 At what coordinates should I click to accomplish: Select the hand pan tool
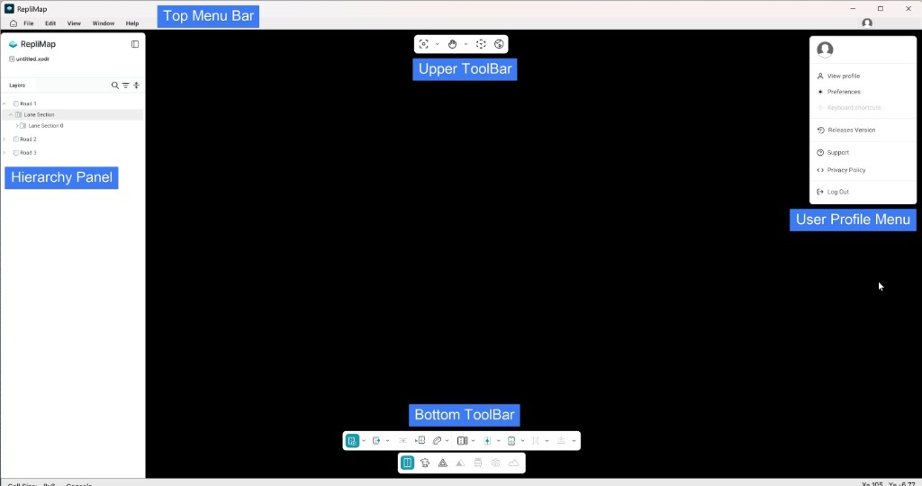coord(452,44)
